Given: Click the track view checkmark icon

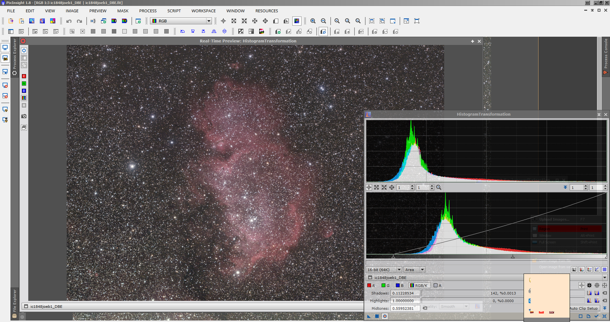Looking at the screenshot, I should click(597, 316).
